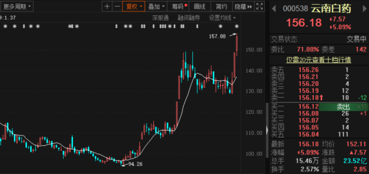Click the 157.88 high price arrow marker

point(232,35)
